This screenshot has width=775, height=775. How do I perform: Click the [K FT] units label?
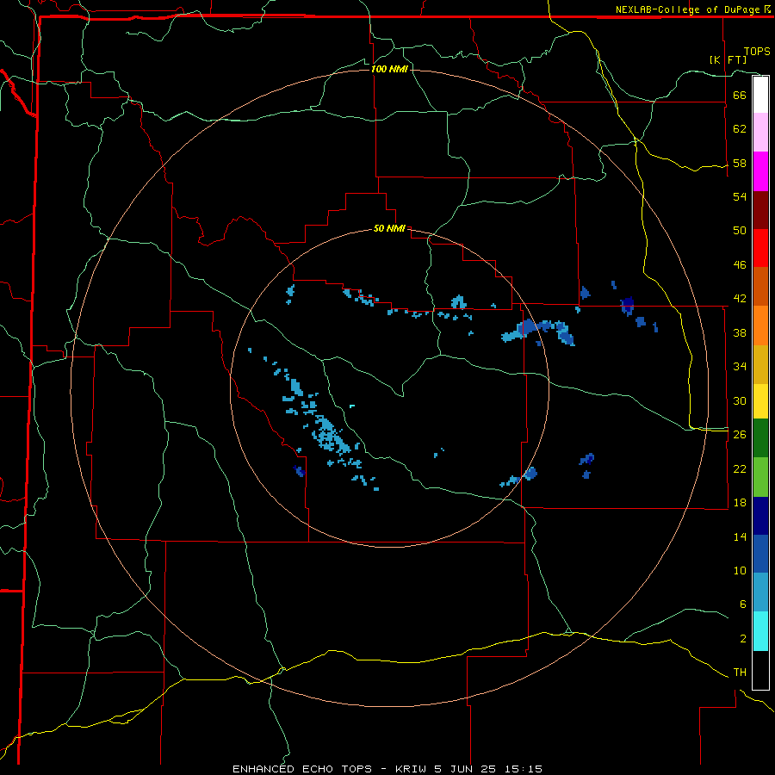728,59
